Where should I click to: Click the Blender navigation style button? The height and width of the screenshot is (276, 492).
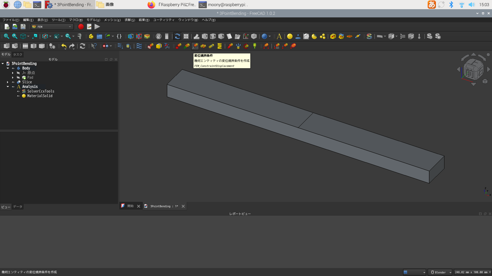point(440,272)
